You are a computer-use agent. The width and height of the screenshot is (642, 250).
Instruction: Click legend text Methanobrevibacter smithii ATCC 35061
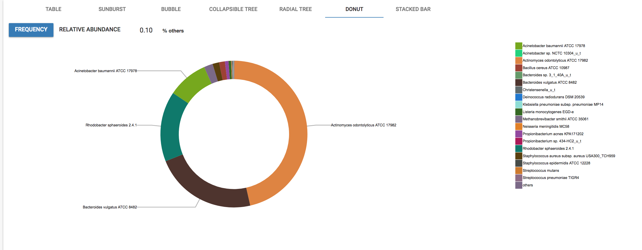click(555, 119)
